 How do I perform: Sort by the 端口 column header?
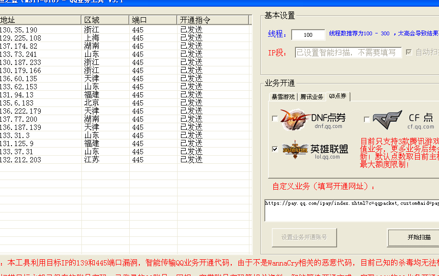coord(153,20)
